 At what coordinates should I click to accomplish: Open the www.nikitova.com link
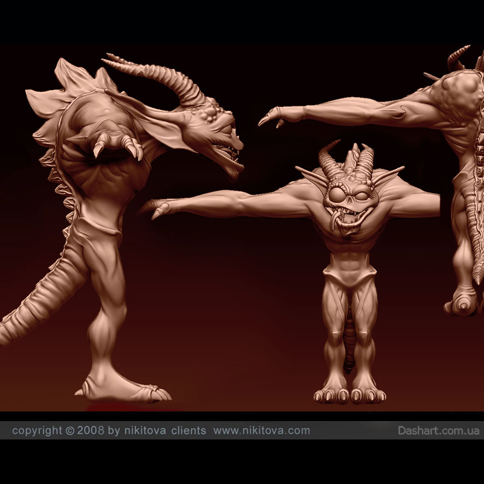coord(261,430)
